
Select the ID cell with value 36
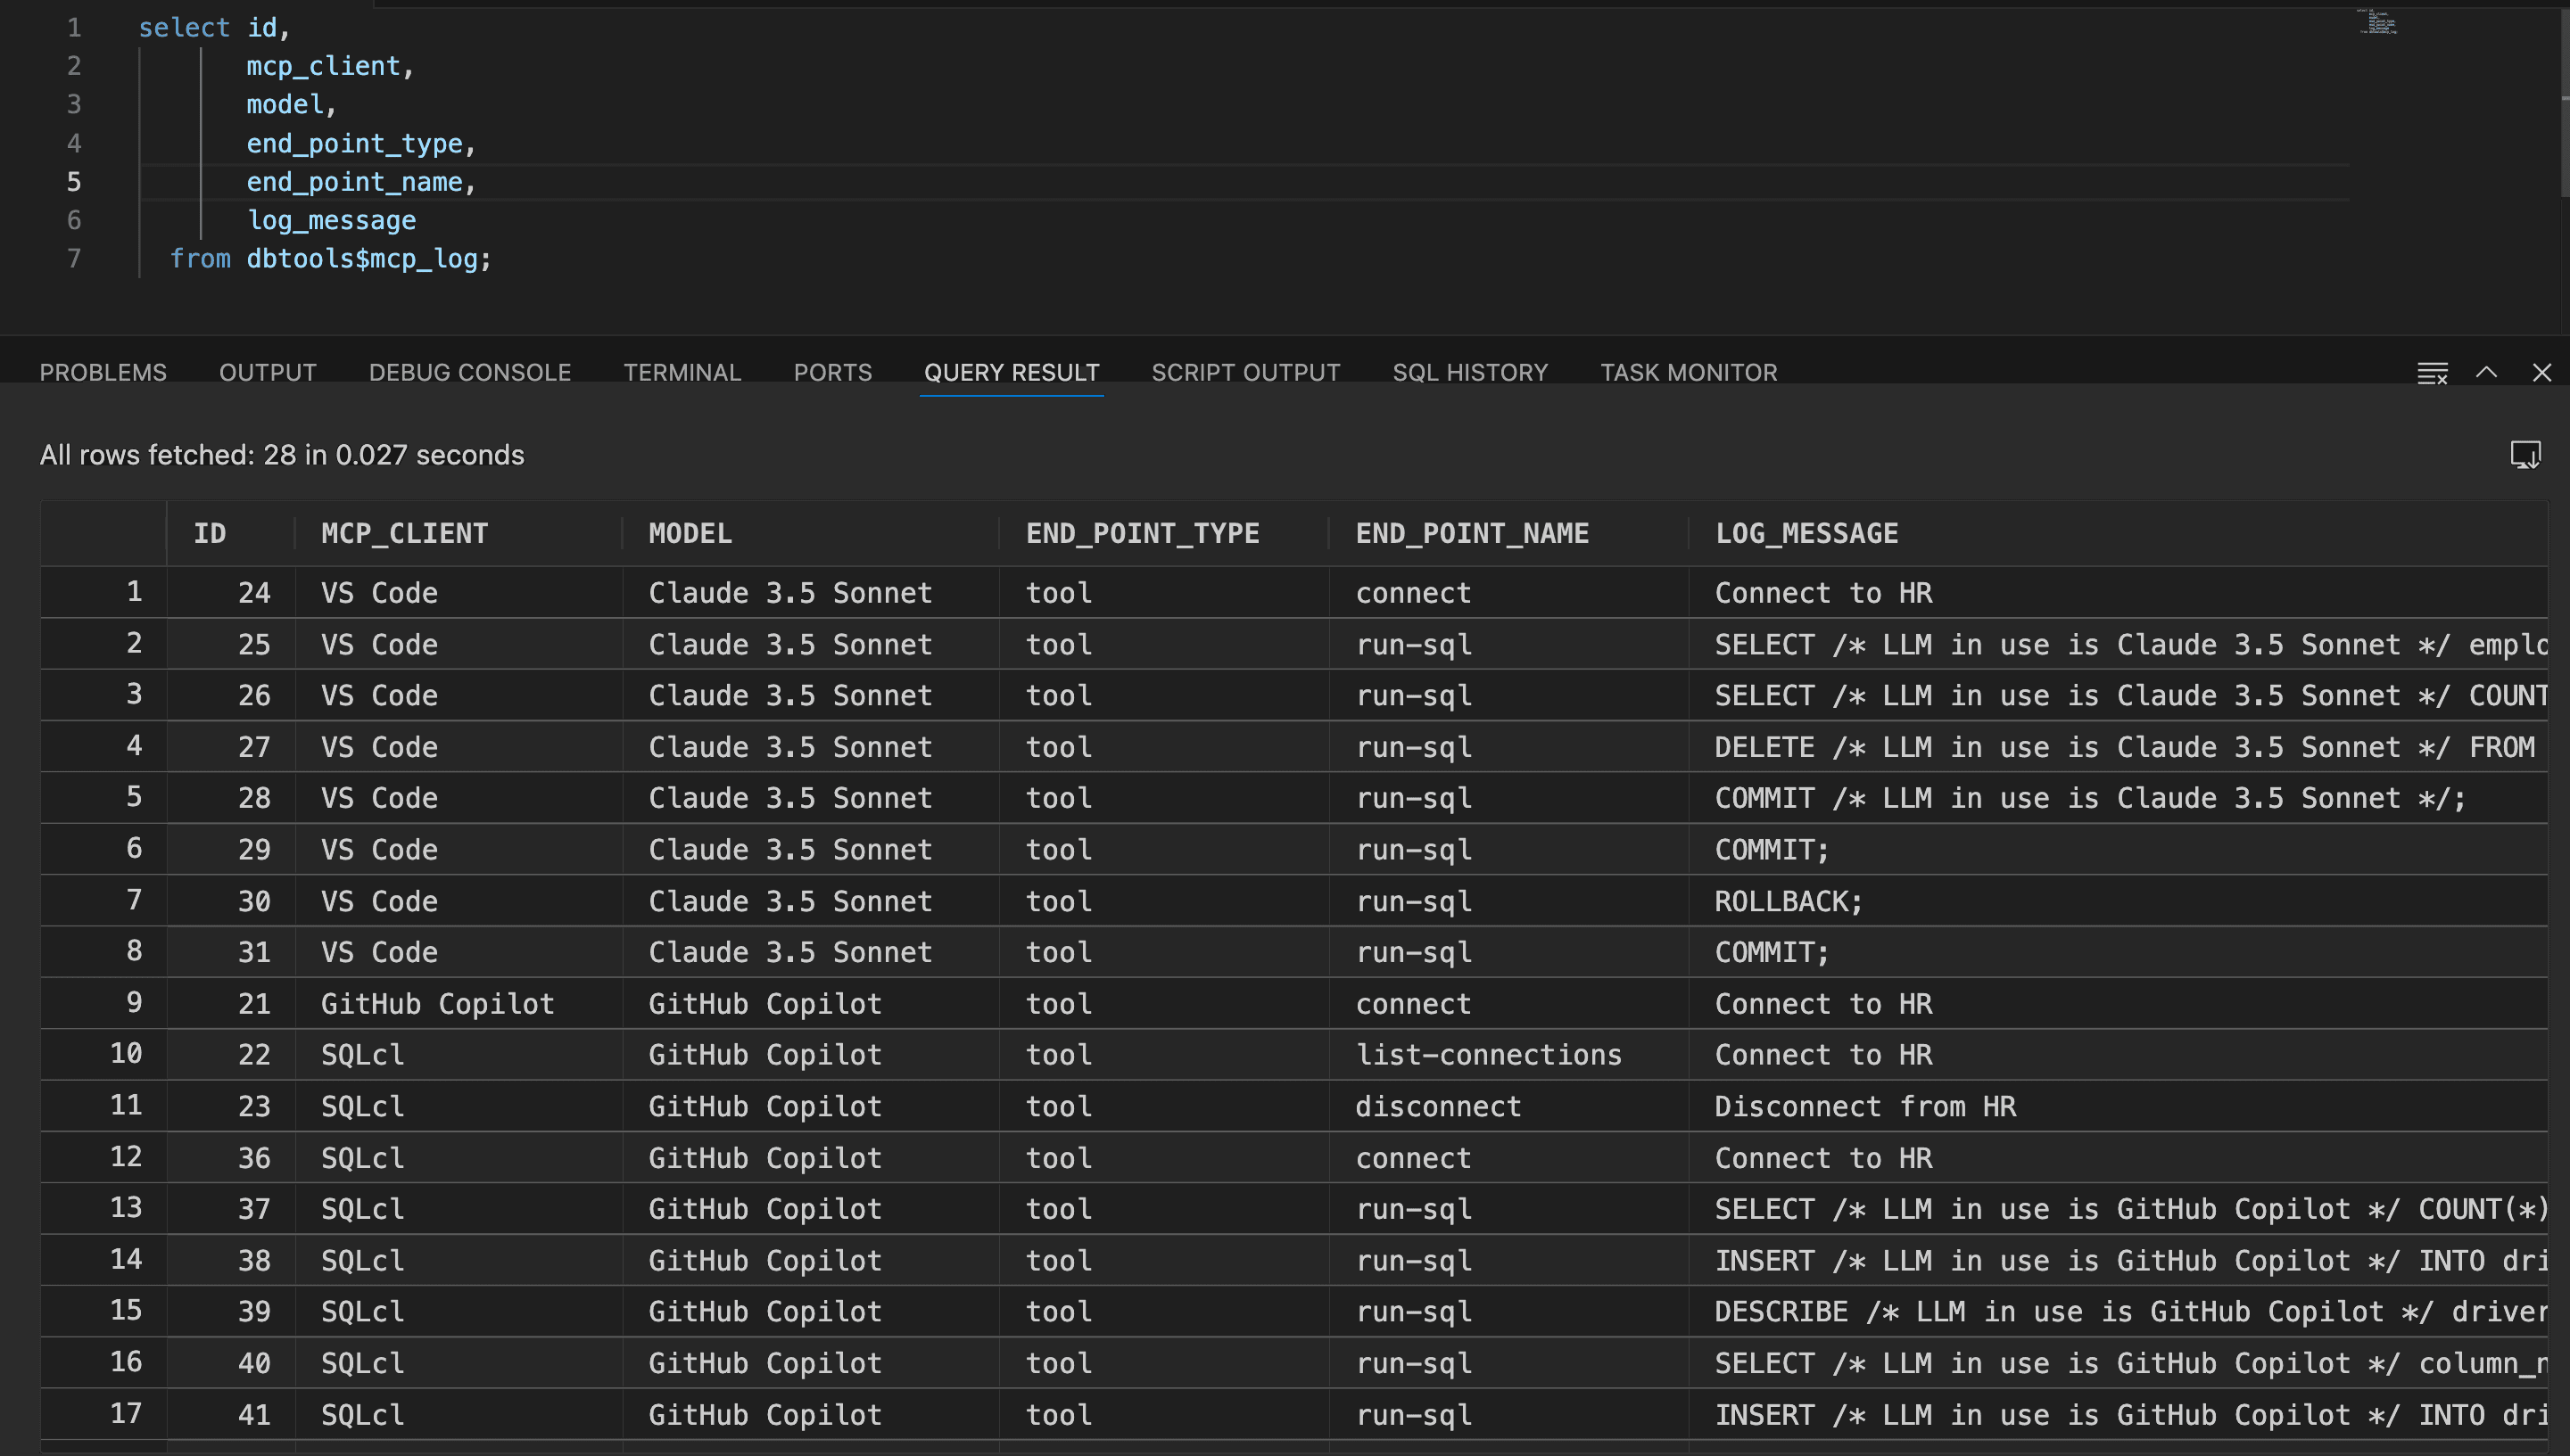click(x=231, y=1158)
